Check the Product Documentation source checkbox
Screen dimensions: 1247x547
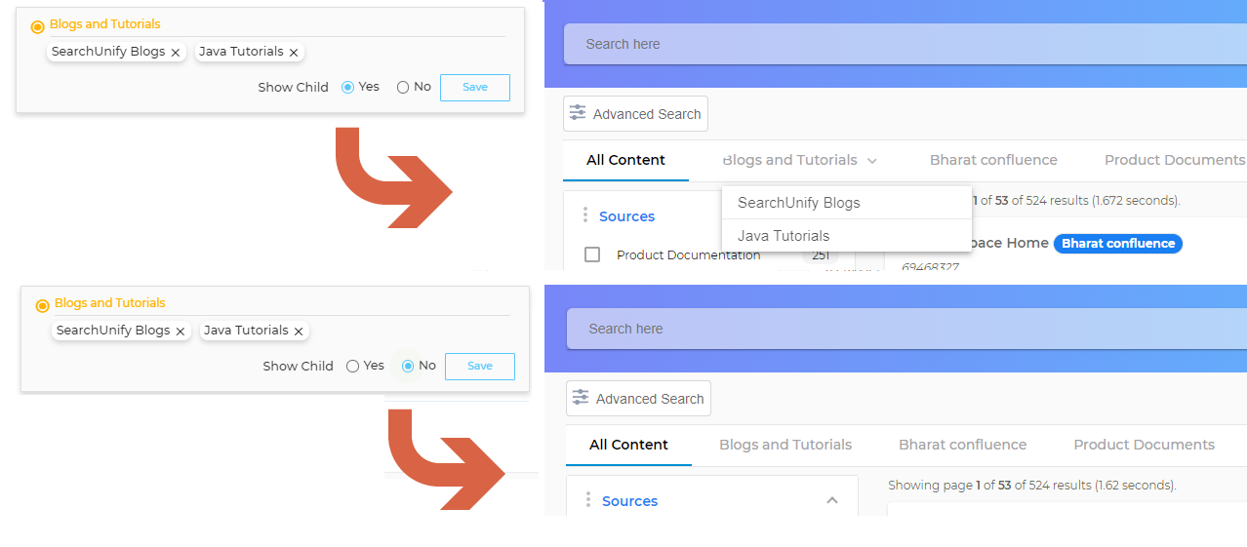click(x=592, y=254)
